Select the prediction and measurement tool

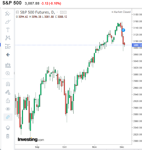(8, 46)
